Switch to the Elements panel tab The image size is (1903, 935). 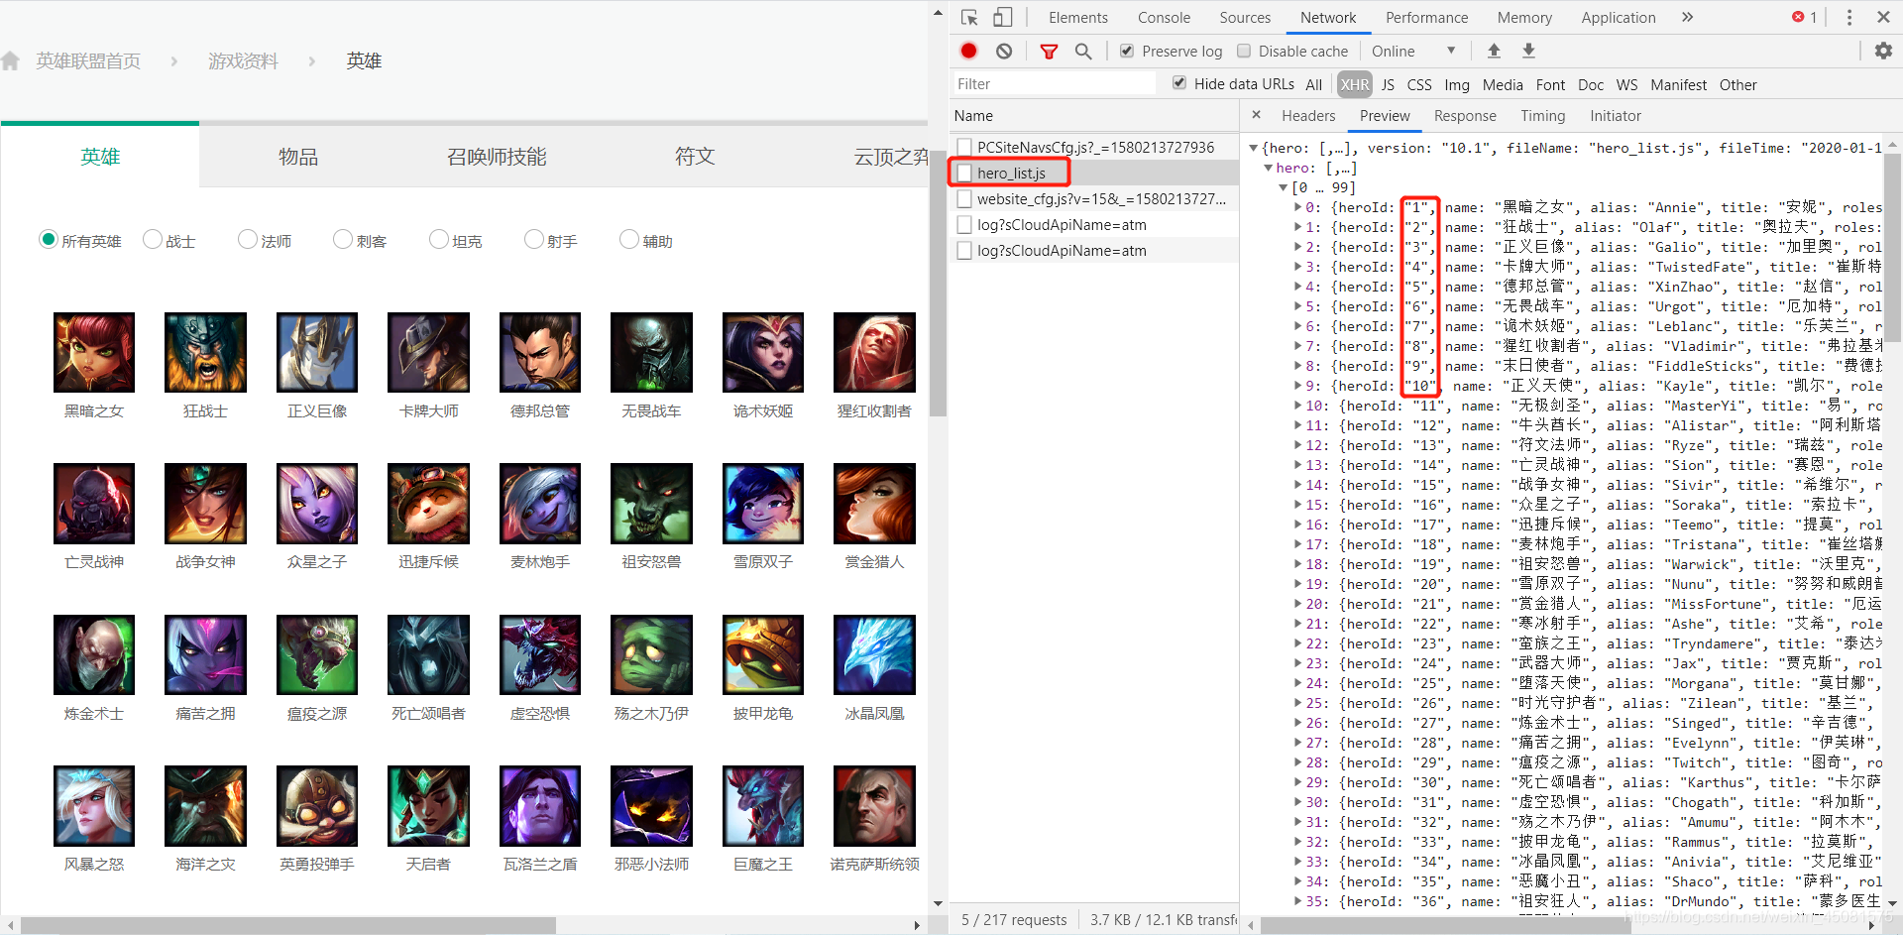tap(1078, 17)
